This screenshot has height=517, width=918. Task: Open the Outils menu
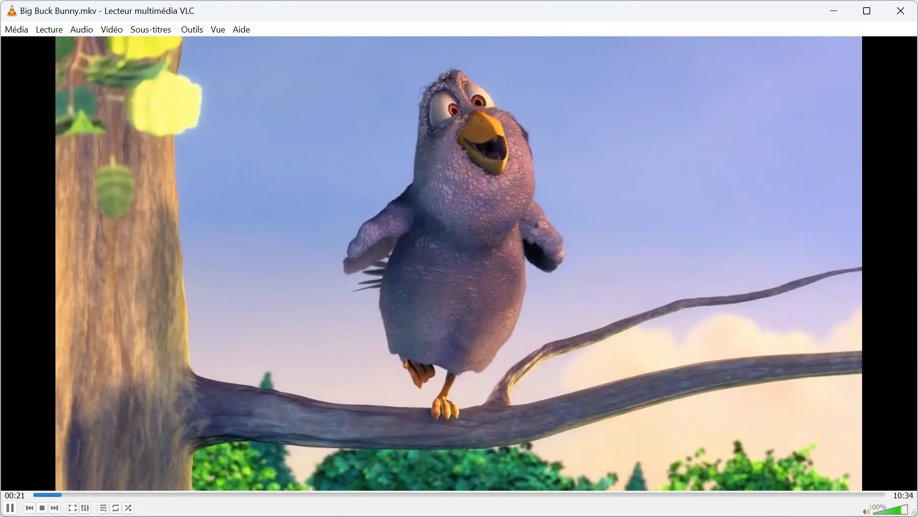192,29
